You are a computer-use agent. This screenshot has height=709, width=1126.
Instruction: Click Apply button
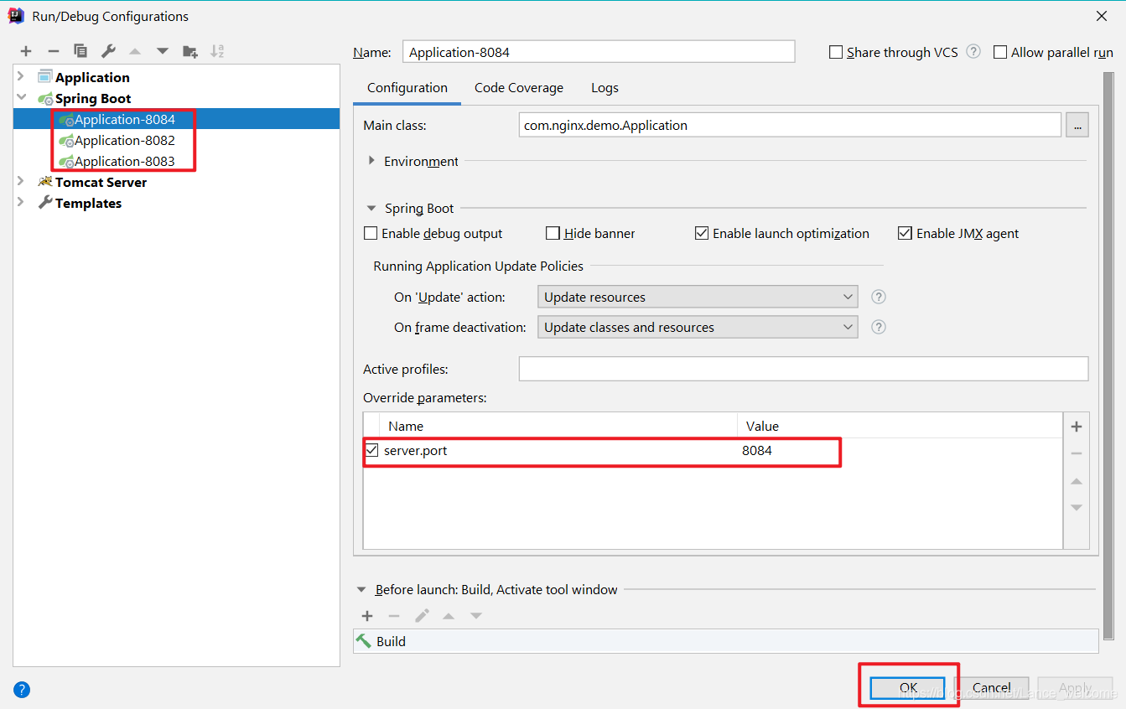click(1075, 688)
